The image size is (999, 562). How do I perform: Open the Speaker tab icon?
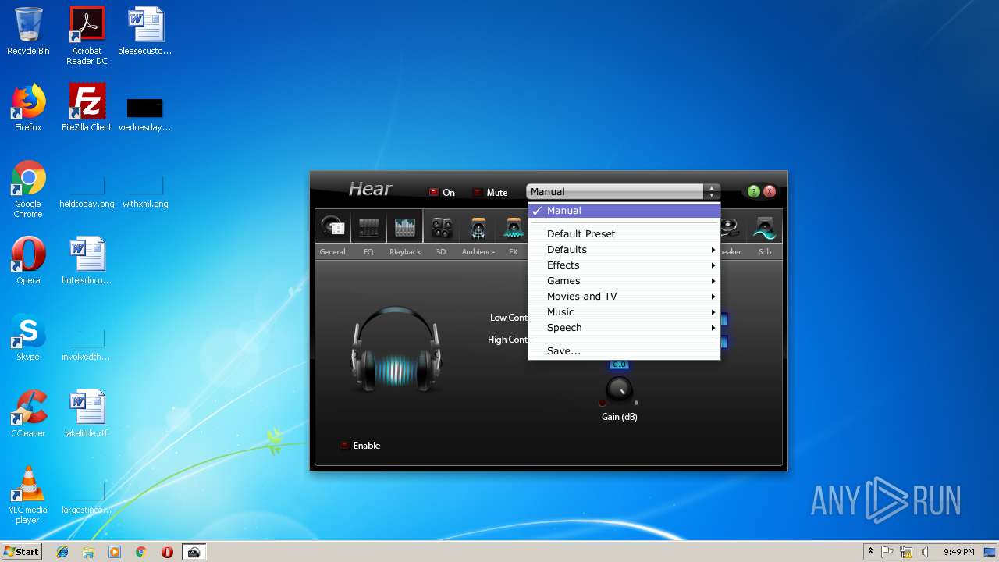click(731, 227)
